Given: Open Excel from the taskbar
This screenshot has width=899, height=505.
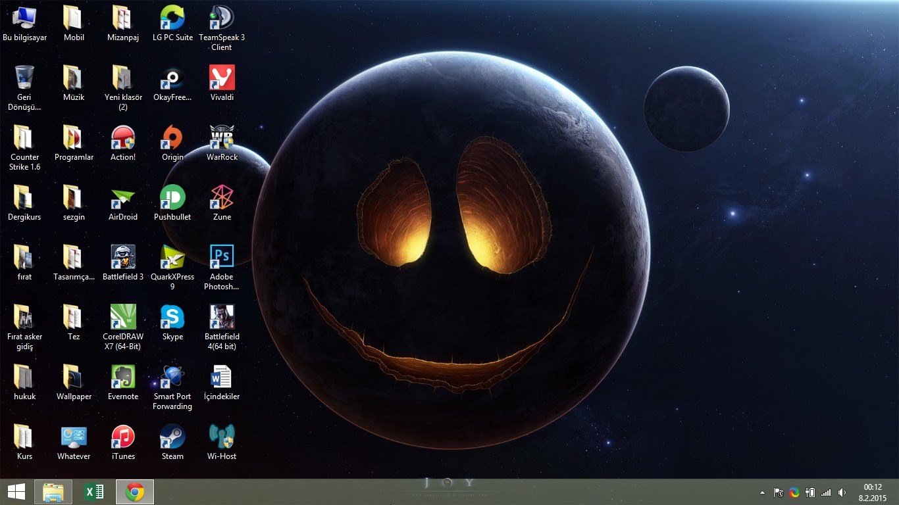Looking at the screenshot, I should pyautogui.click(x=94, y=492).
